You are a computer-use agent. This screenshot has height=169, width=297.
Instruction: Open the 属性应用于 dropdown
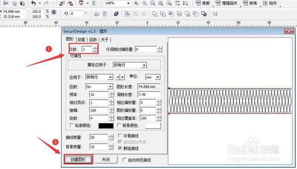[144, 65]
